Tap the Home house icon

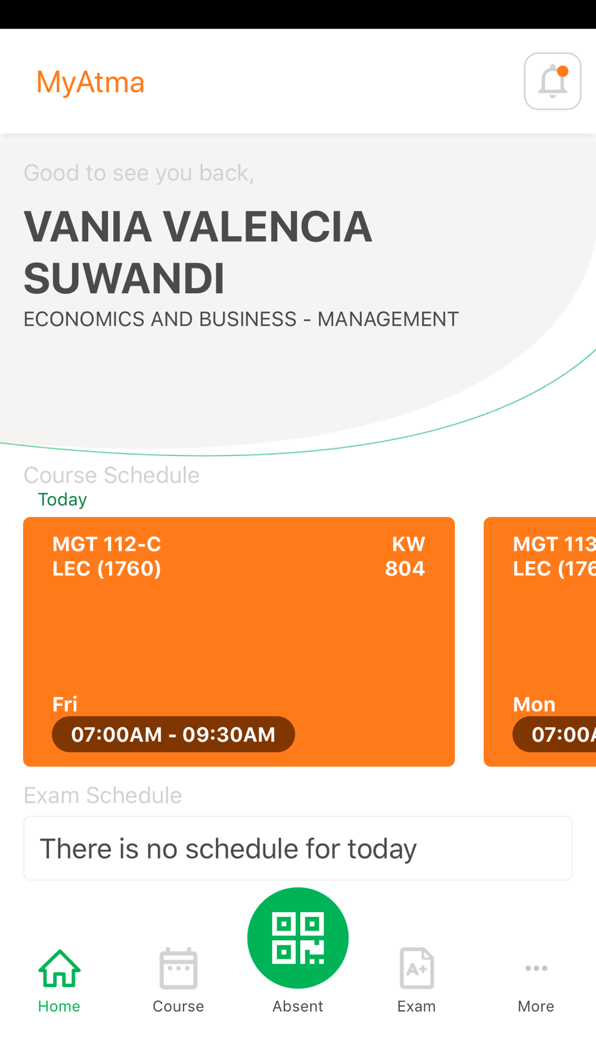click(59, 968)
